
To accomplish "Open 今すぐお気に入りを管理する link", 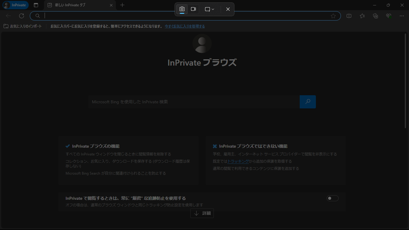I will [185, 26].
